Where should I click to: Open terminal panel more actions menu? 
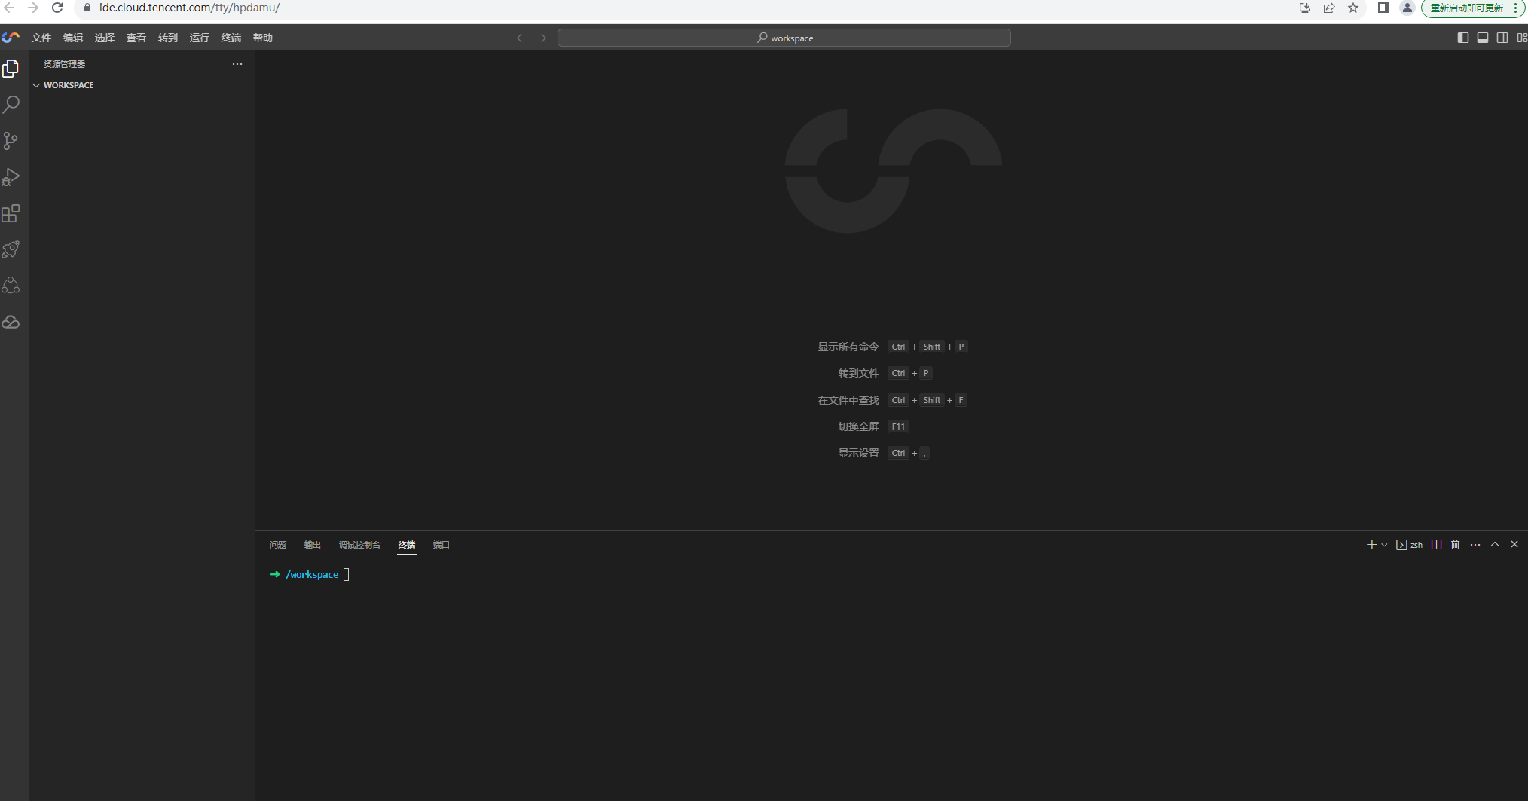[1475, 545]
